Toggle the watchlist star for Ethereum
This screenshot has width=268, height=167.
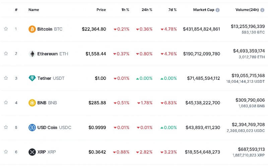(6, 54)
